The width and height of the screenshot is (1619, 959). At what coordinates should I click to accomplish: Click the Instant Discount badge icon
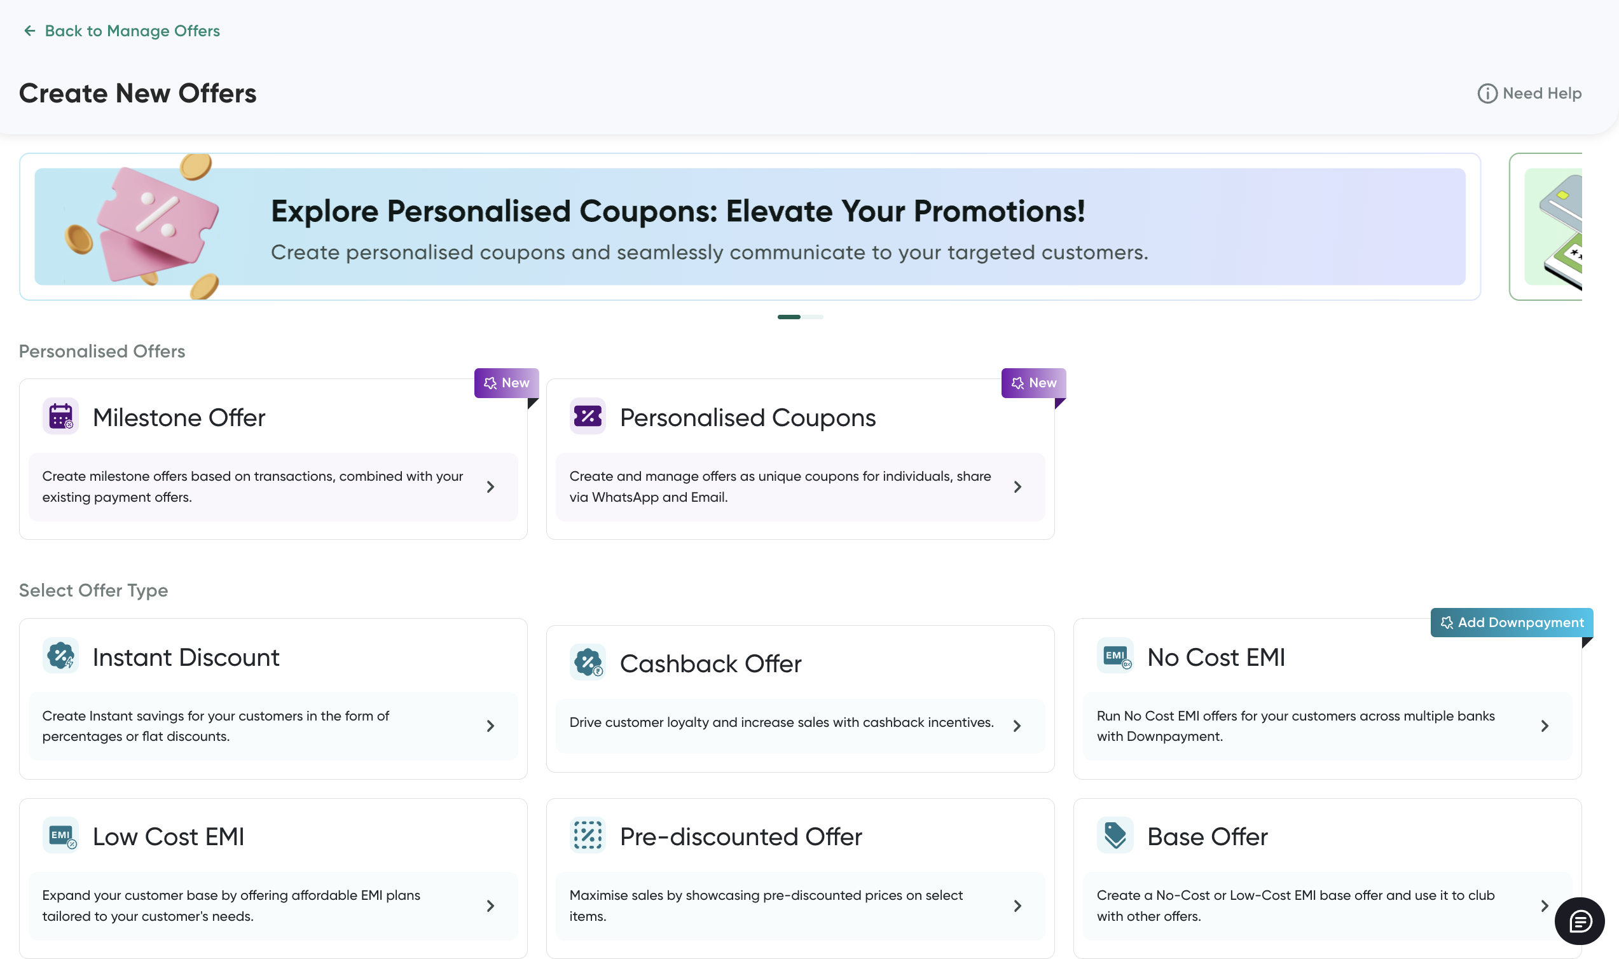[61, 656]
